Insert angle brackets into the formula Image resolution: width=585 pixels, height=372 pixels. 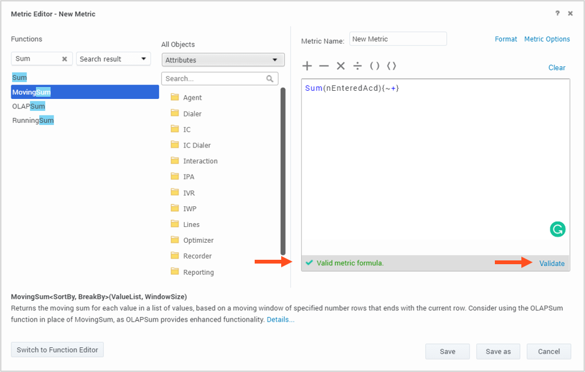pyautogui.click(x=391, y=66)
